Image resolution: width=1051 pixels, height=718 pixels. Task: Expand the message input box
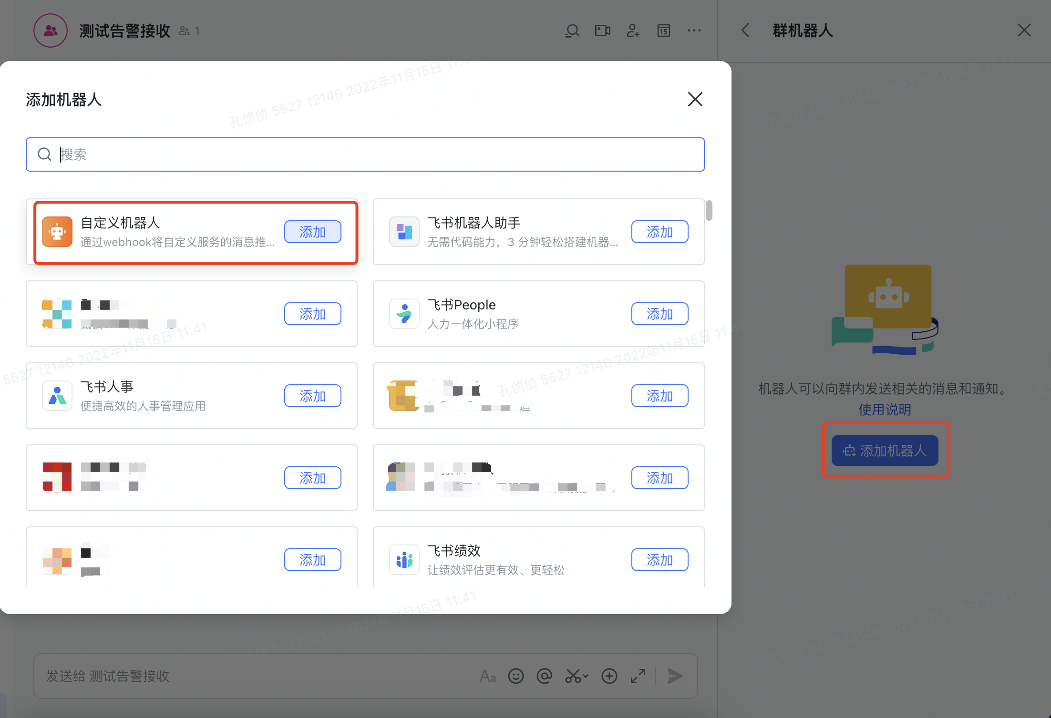638,676
